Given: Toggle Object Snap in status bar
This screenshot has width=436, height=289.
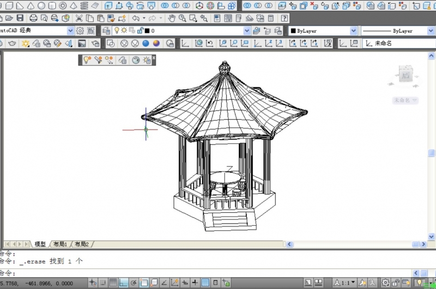Looking at the screenshot, I should click(x=144, y=283).
